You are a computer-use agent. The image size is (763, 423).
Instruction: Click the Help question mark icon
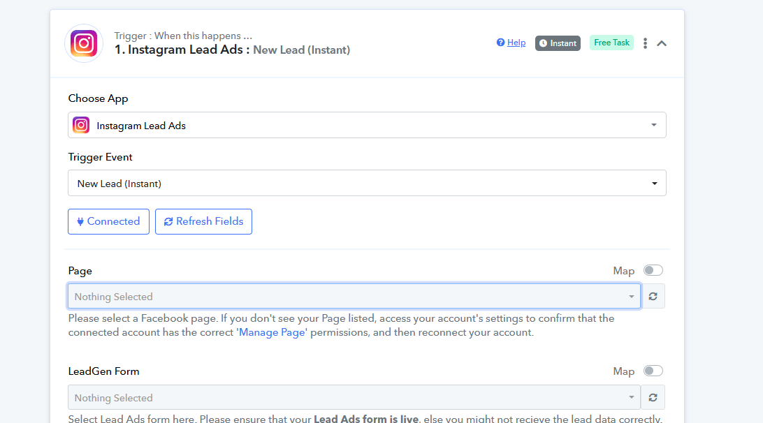coord(500,43)
